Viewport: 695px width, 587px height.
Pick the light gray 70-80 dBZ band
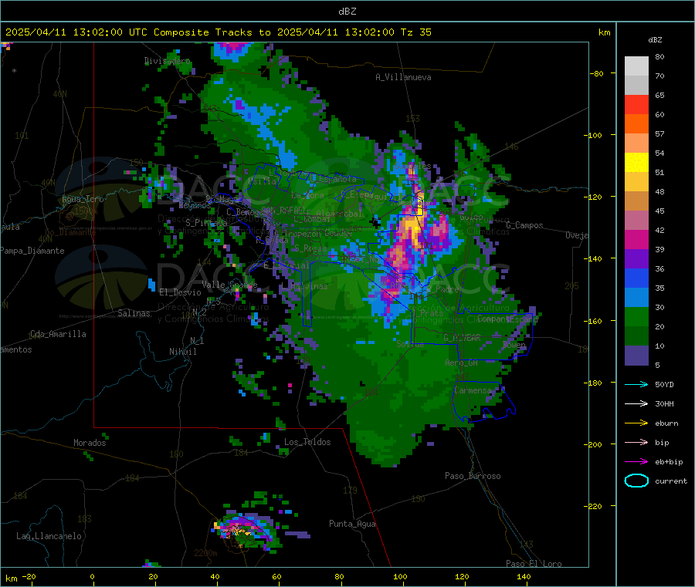tap(636, 66)
